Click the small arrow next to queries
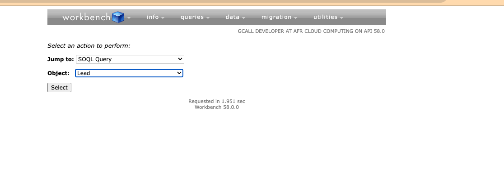Screen dimensions: 504x170 (x=208, y=18)
